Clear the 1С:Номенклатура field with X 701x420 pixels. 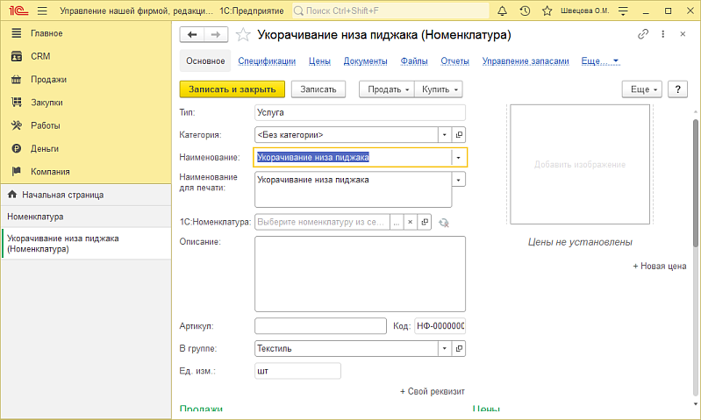(x=410, y=223)
